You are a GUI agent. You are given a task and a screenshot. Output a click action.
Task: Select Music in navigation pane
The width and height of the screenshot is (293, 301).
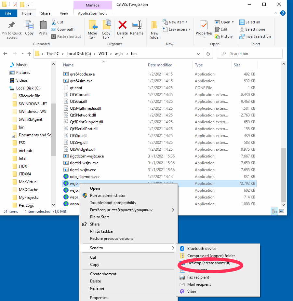click(x=21, y=65)
